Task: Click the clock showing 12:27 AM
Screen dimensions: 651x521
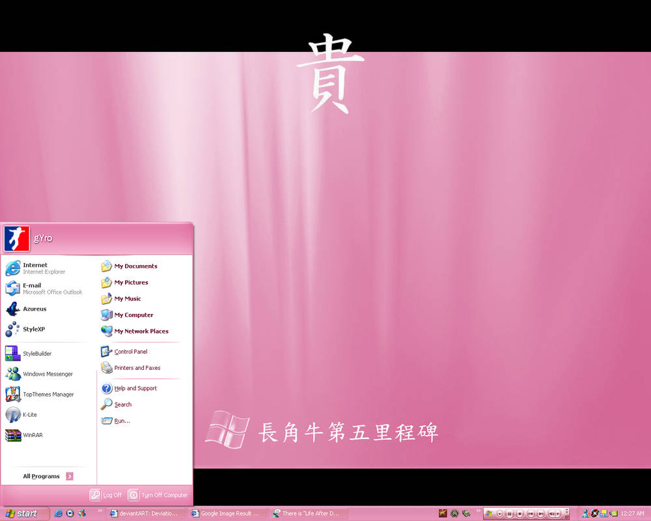Action: pyautogui.click(x=631, y=513)
